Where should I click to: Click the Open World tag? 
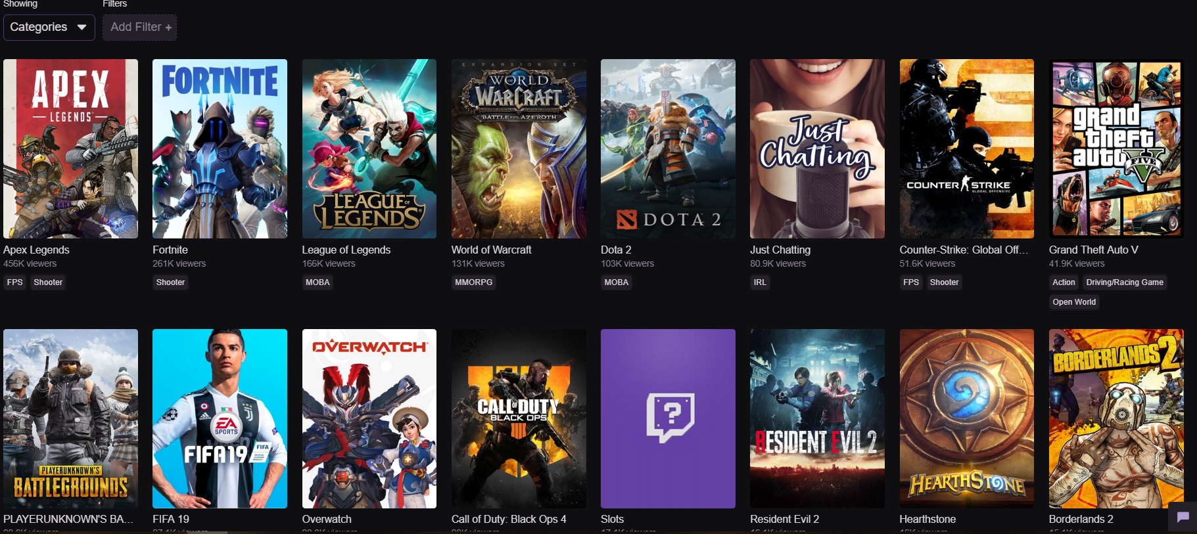pyautogui.click(x=1074, y=302)
